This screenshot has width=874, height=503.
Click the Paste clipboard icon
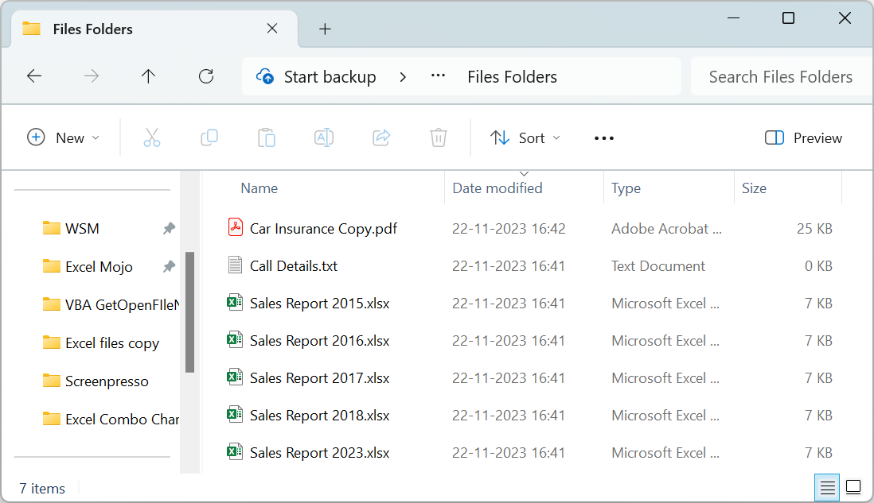click(267, 137)
